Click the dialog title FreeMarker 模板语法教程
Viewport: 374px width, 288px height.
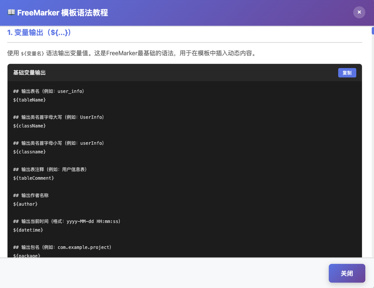pos(62,12)
